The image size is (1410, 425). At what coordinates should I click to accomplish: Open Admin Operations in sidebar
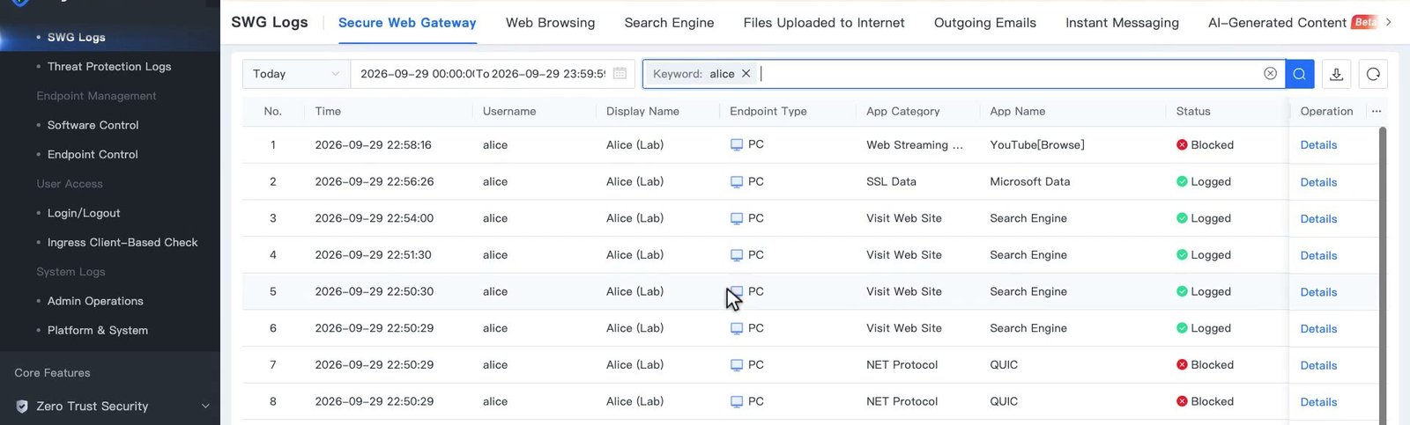[95, 301]
